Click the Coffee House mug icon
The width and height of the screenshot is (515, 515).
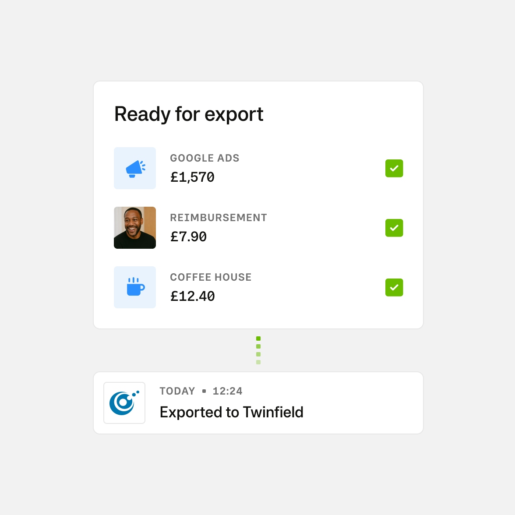tap(135, 287)
